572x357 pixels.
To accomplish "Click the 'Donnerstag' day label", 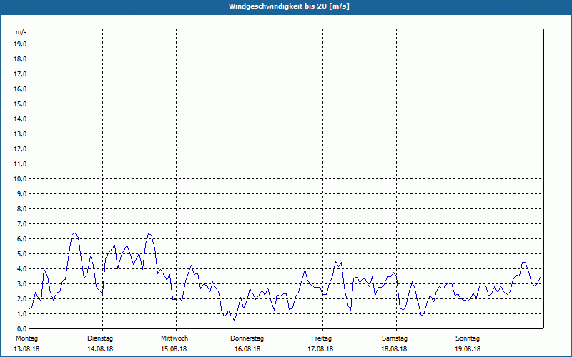I will click(247, 338).
